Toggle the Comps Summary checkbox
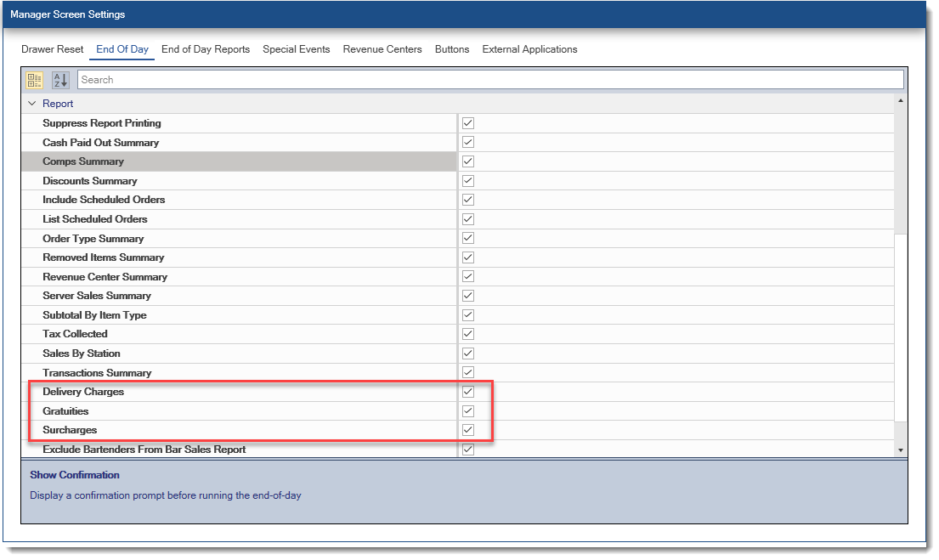This screenshot has height=560, width=939. click(x=468, y=161)
